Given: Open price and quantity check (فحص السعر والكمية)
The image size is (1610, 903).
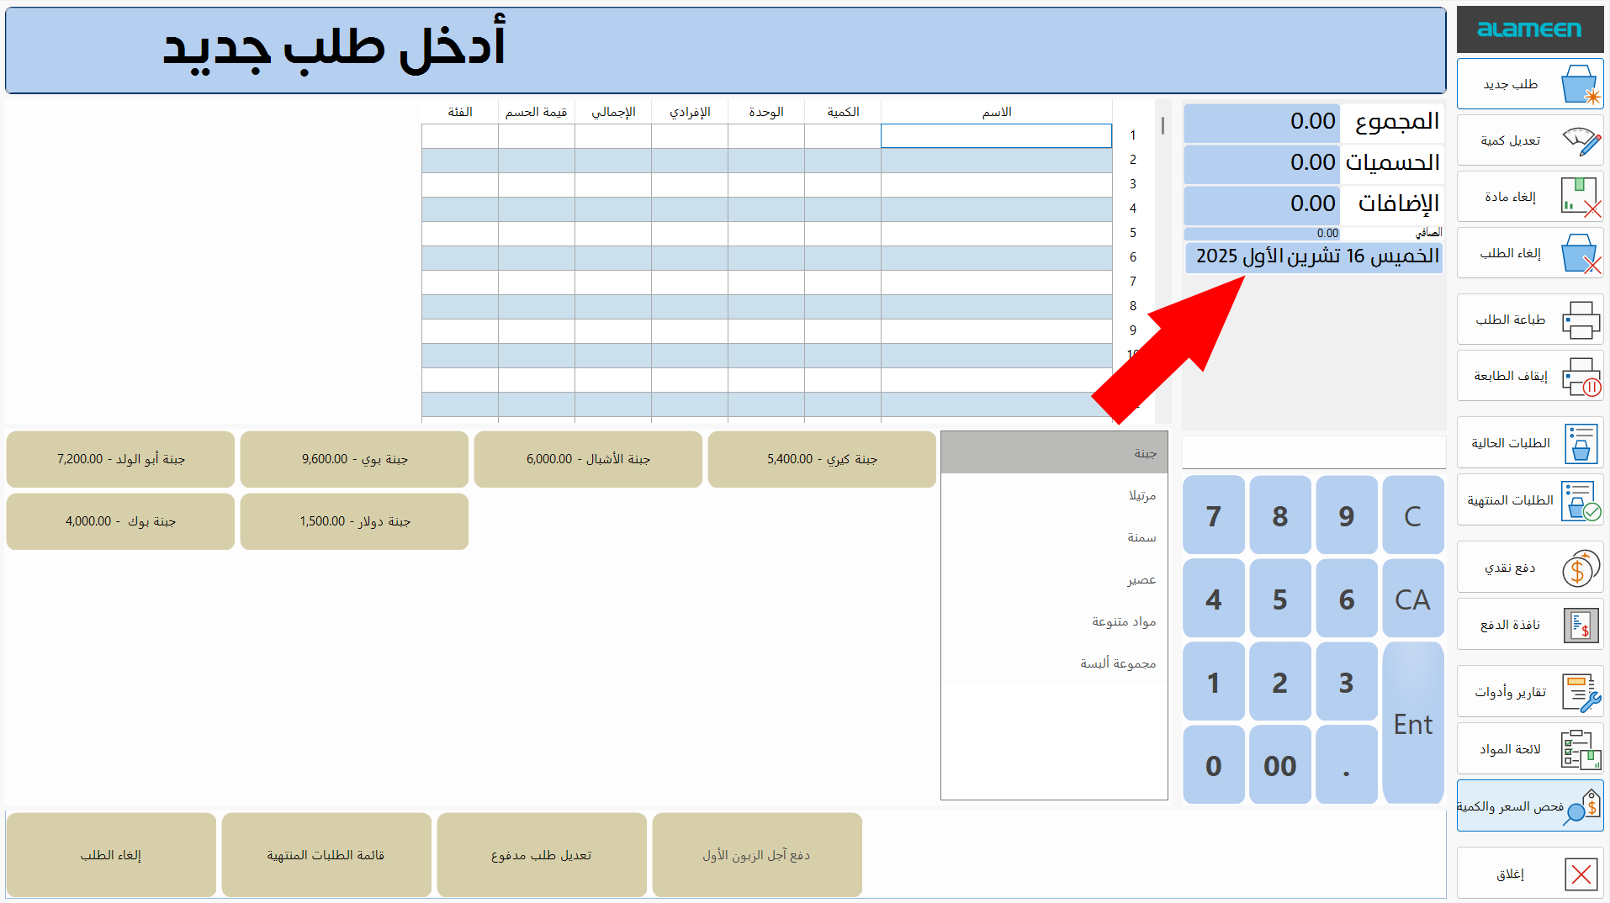Looking at the screenshot, I should (x=1529, y=805).
